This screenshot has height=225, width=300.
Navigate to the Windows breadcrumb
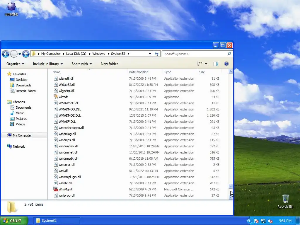point(99,54)
